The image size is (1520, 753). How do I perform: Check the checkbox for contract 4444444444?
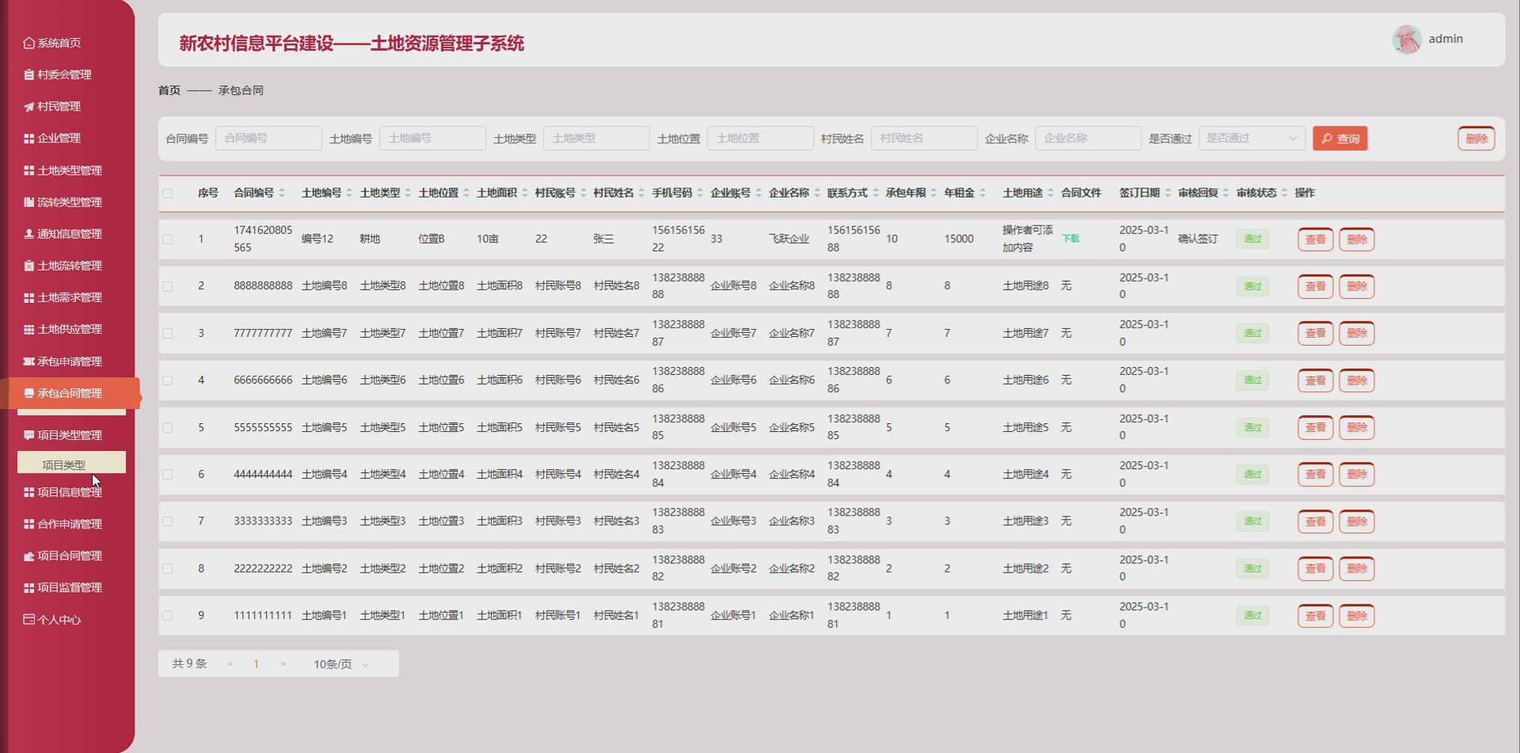coord(167,475)
